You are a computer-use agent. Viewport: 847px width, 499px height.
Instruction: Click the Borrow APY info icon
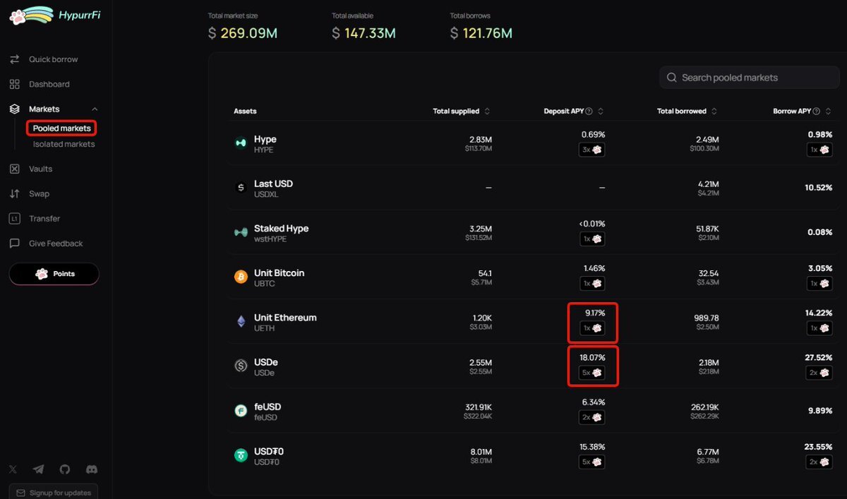[817, 112]
